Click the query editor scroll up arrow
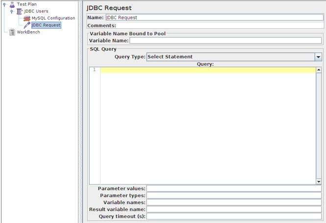Image resolution: width=326 pixels, height=223 pixels. tap(319, 70)
